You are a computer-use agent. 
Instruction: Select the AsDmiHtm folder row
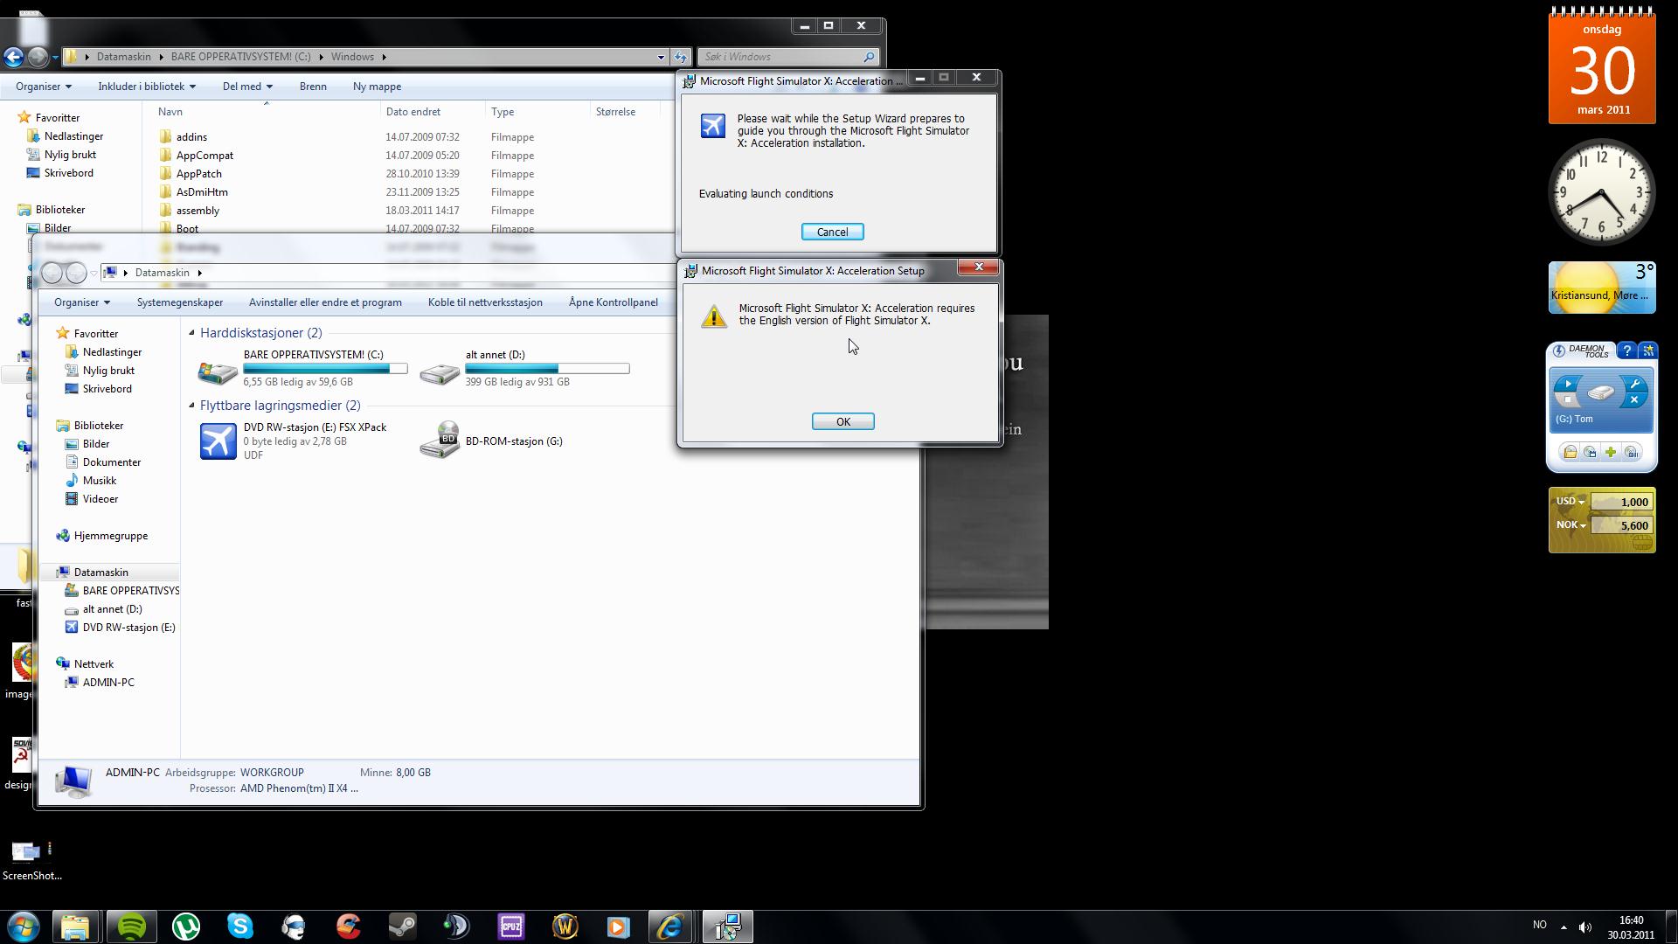[411, 192]
